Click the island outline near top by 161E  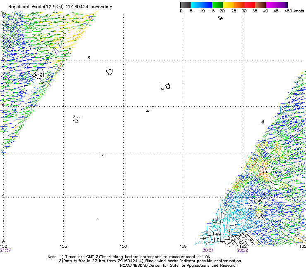click(x=220, y=18)
